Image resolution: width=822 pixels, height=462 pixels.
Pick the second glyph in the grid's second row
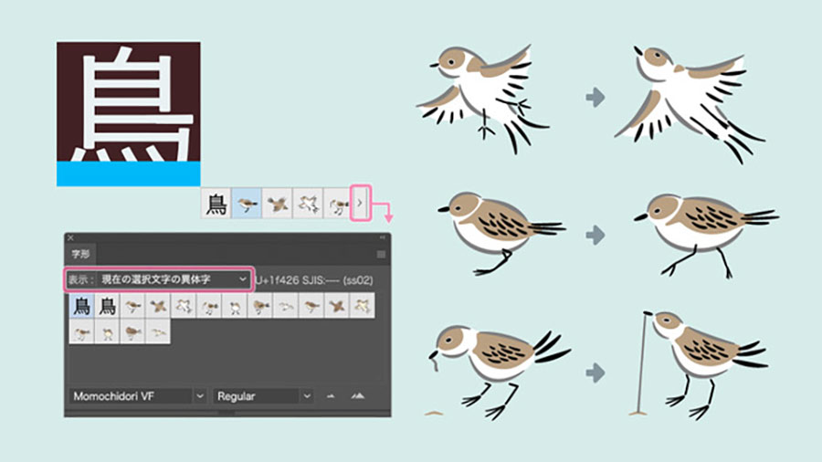[x=108, y=332]
